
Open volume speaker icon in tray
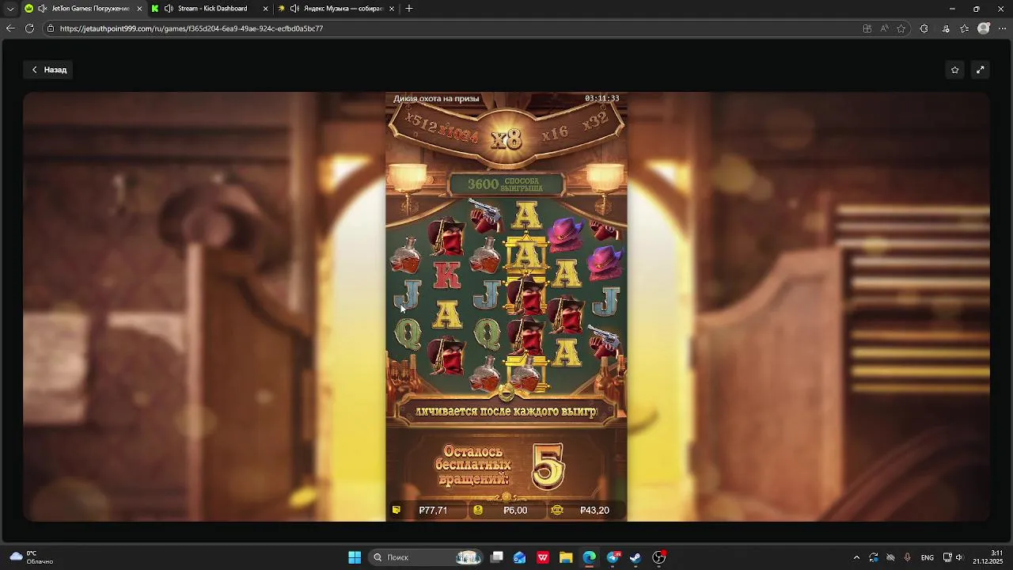959,557
